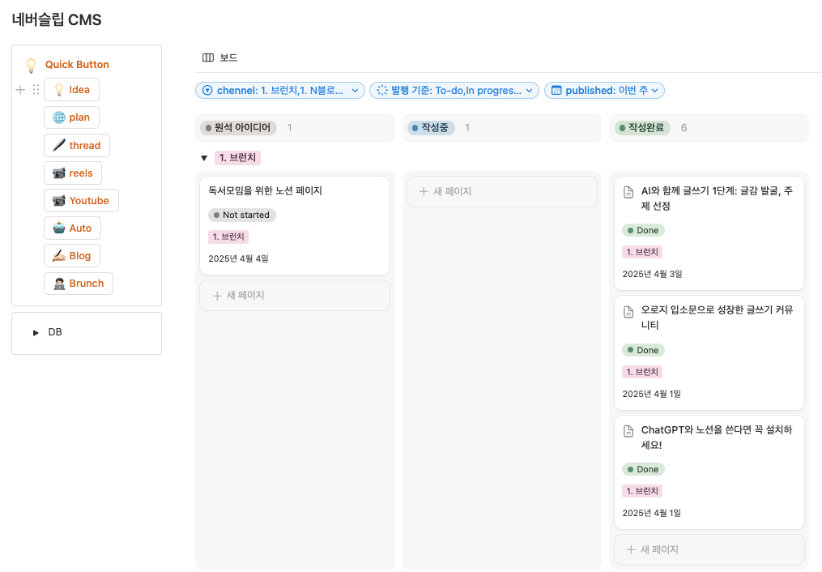Select the 보드 view tab
This screenshot has height=572, width=822.
[220, 58]
